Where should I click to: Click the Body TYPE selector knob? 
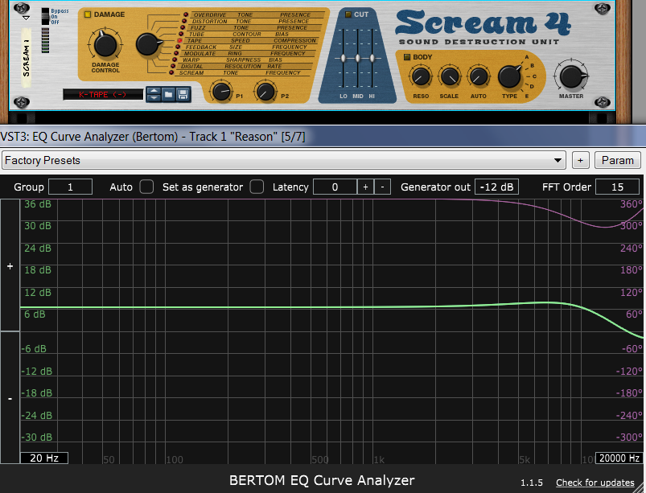509,76
